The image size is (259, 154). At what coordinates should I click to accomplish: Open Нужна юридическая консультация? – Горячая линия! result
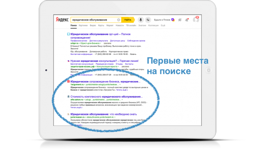pos(104,61)
